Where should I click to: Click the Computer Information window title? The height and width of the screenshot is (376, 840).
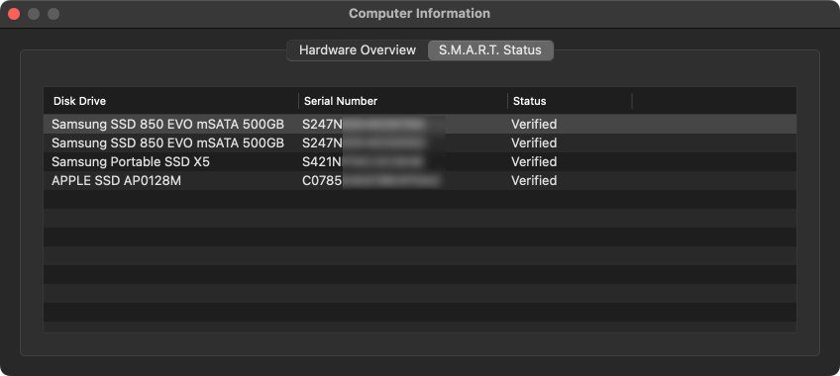tap(419, 14)
